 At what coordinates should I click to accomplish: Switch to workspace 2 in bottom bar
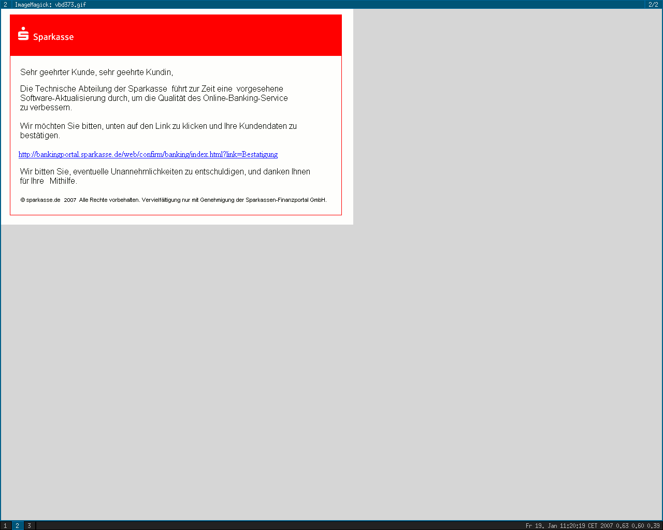click(x=18, y=526)
